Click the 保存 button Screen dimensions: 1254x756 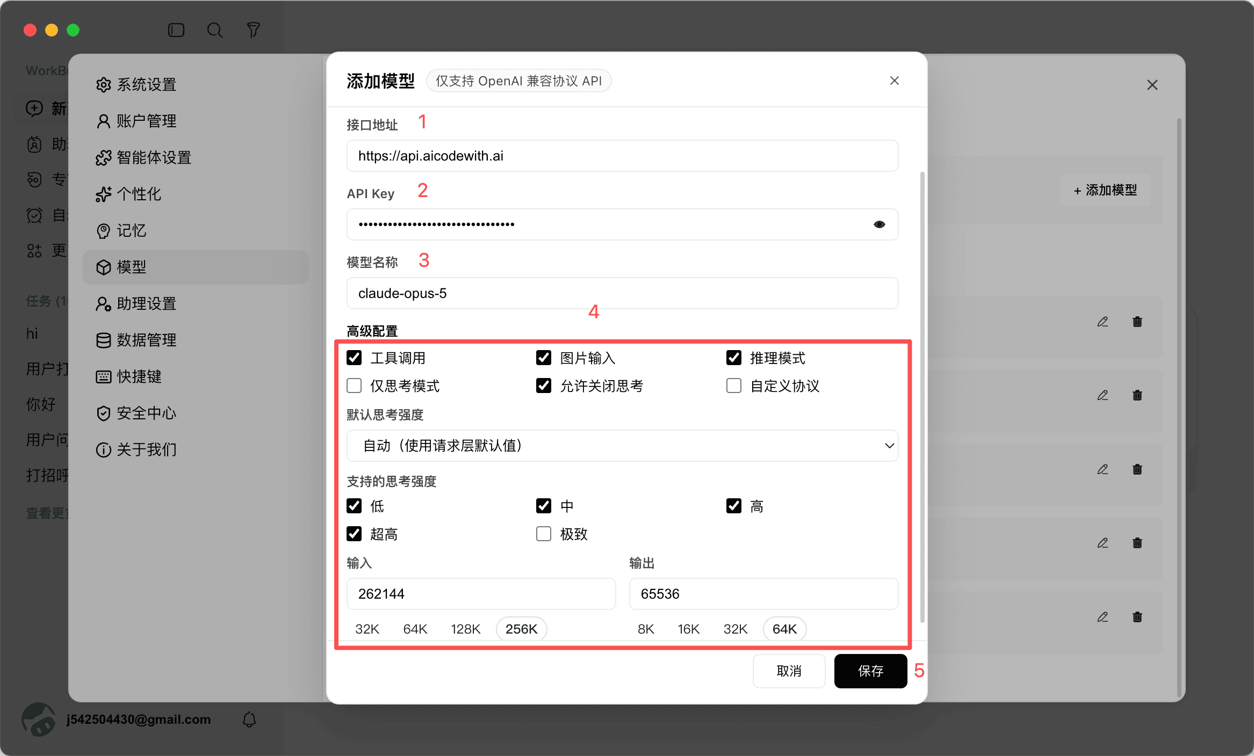click(870, 671)
